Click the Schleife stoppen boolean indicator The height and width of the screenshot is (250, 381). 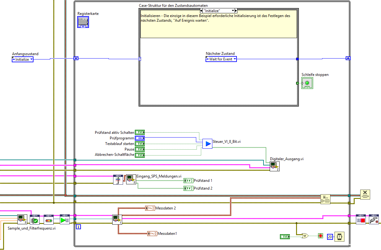pyautogui.click(x=307, y=83)
